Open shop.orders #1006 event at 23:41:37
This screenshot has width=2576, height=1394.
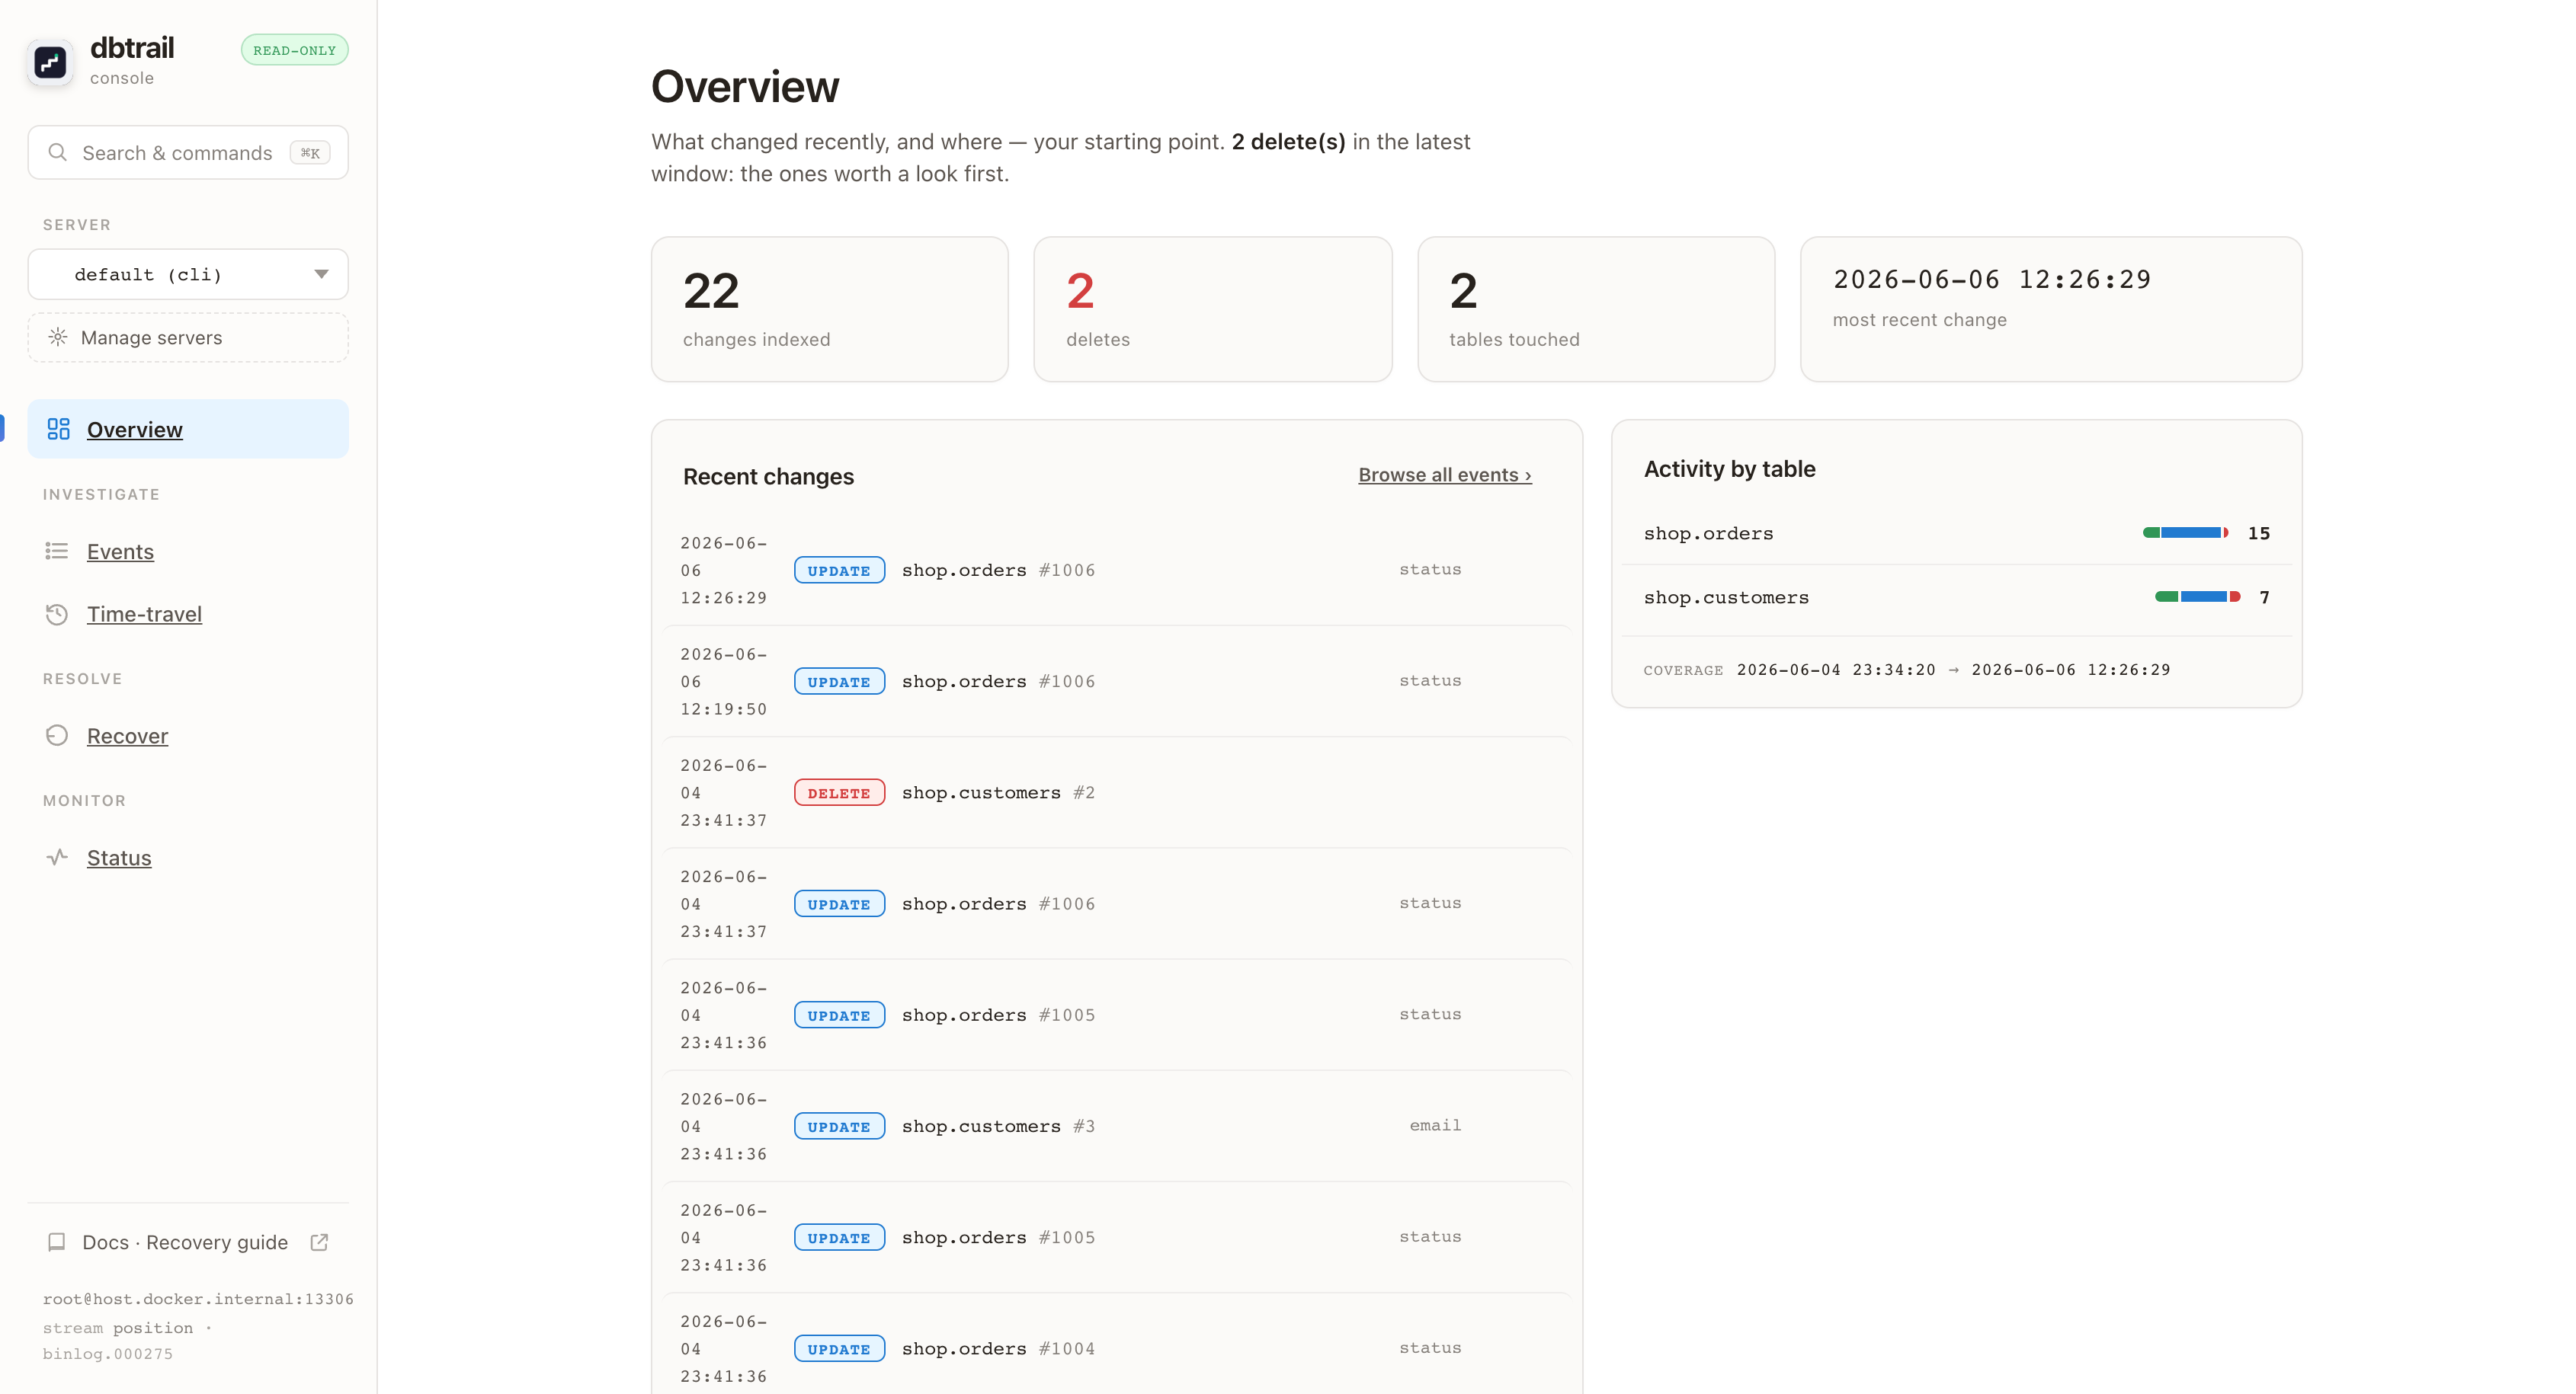tap(1117, 903)
